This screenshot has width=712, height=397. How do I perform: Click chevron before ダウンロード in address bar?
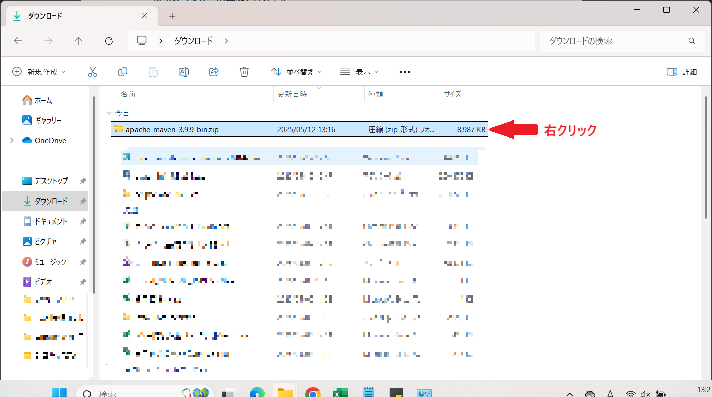click(x=161, y=41)
